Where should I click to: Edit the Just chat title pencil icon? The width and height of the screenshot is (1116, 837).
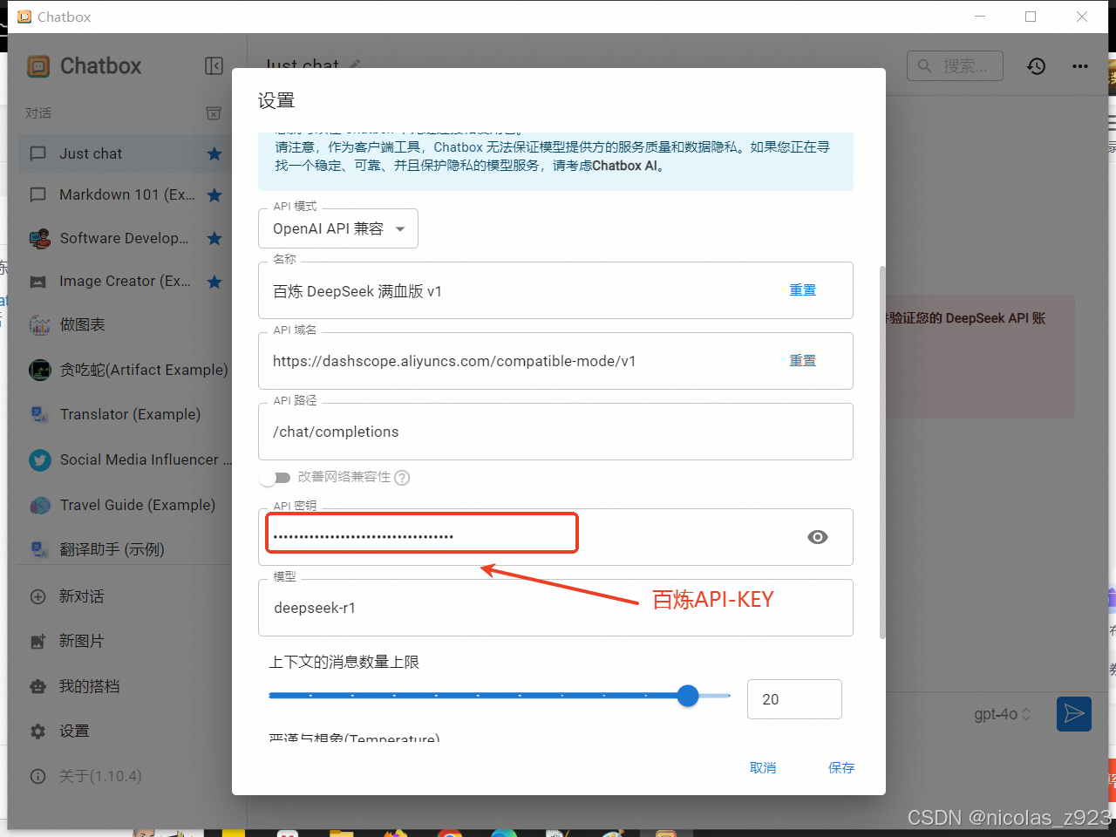pyautogui.click(x=354, y=65)
